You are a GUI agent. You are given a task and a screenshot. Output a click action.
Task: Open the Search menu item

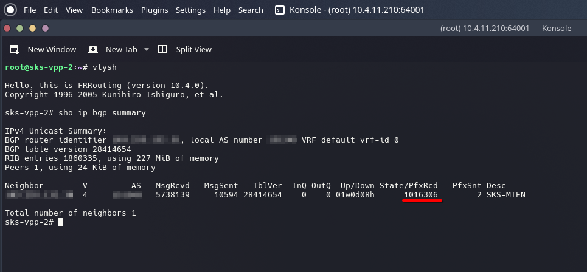point(251,10)
